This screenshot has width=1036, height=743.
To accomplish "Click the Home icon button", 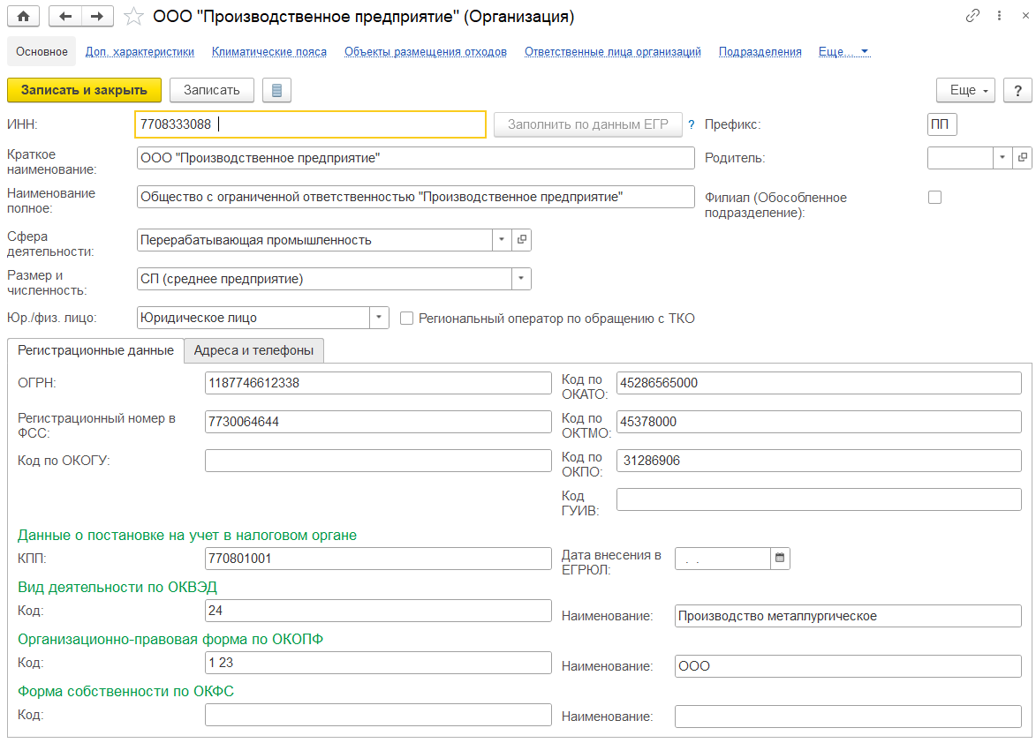I will pos(24,16).
